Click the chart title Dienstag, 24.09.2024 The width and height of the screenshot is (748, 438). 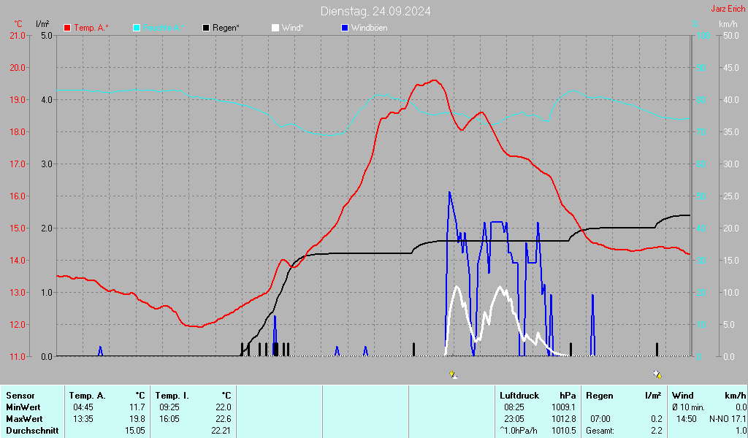click(375, 11)
